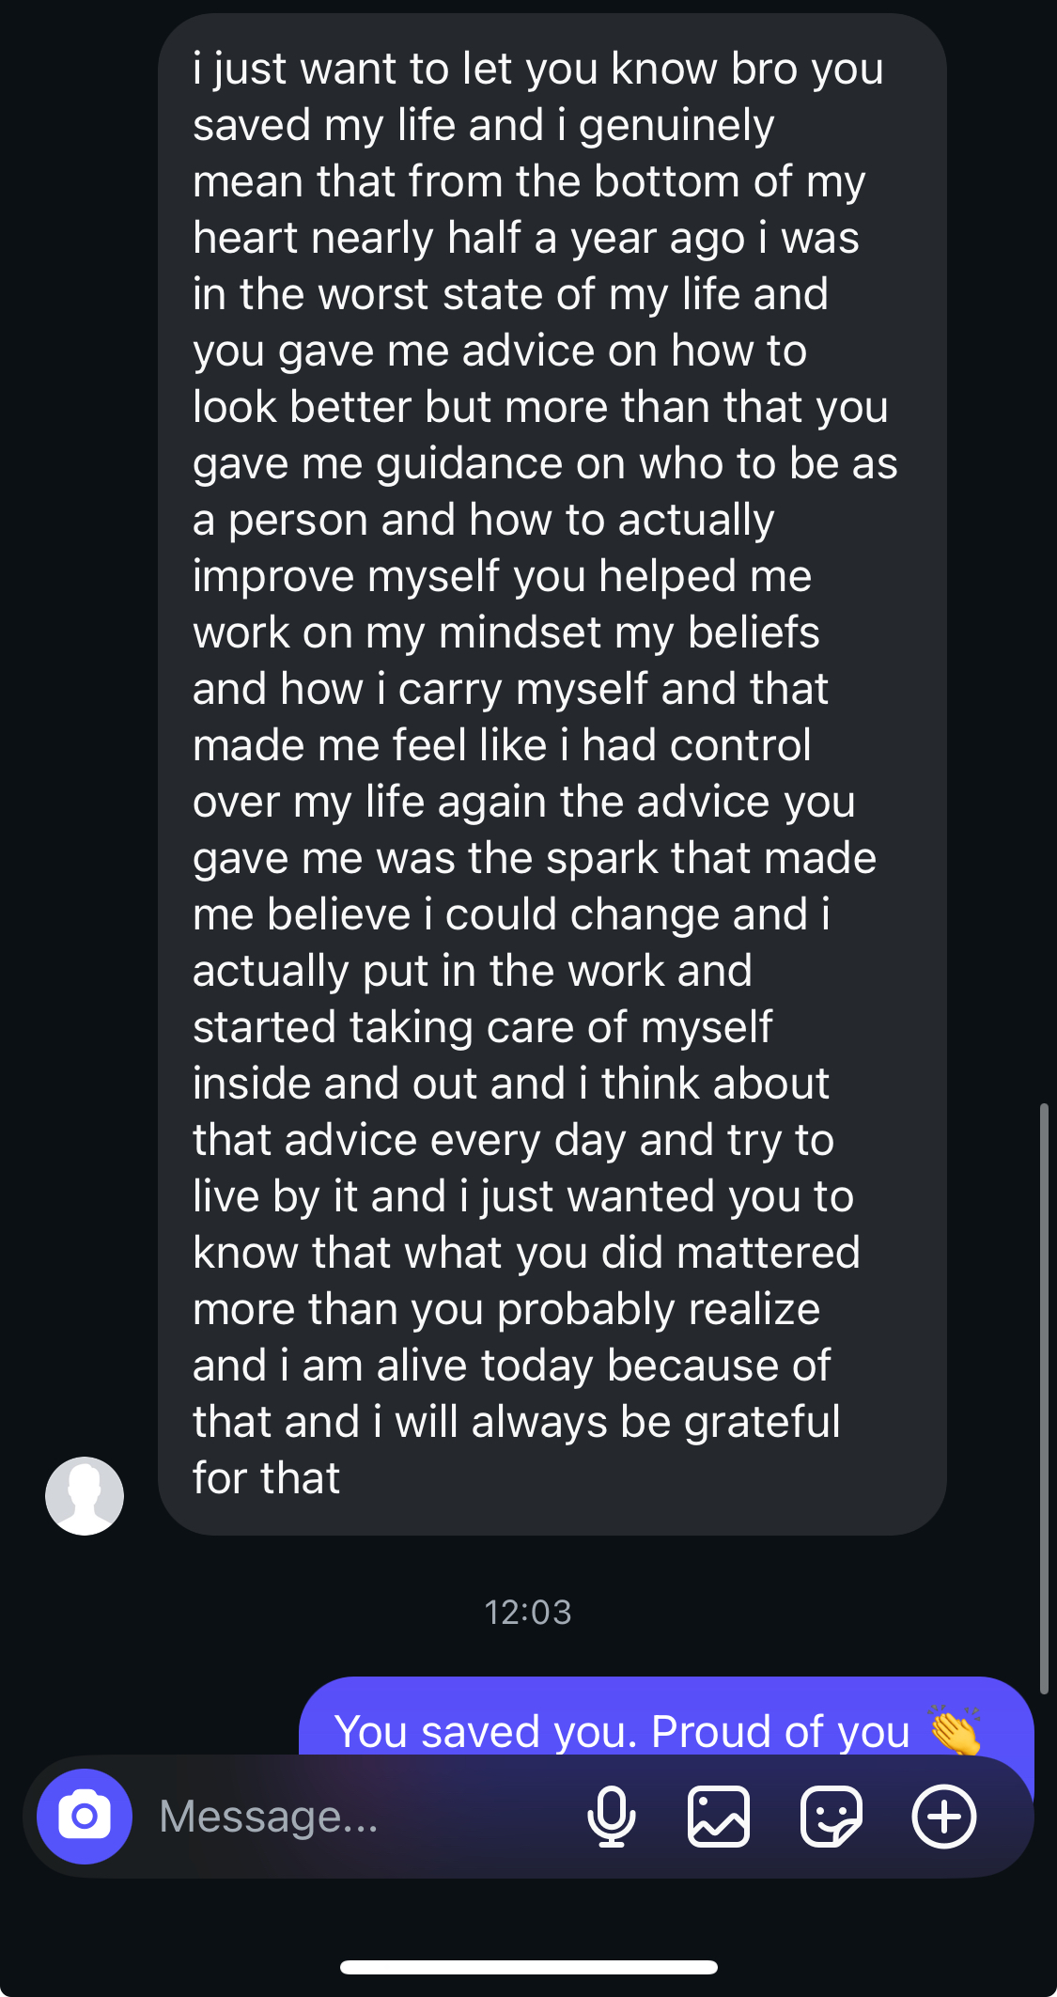
Task: Tap the plus circle for more options
Action: pos(944,1816)
